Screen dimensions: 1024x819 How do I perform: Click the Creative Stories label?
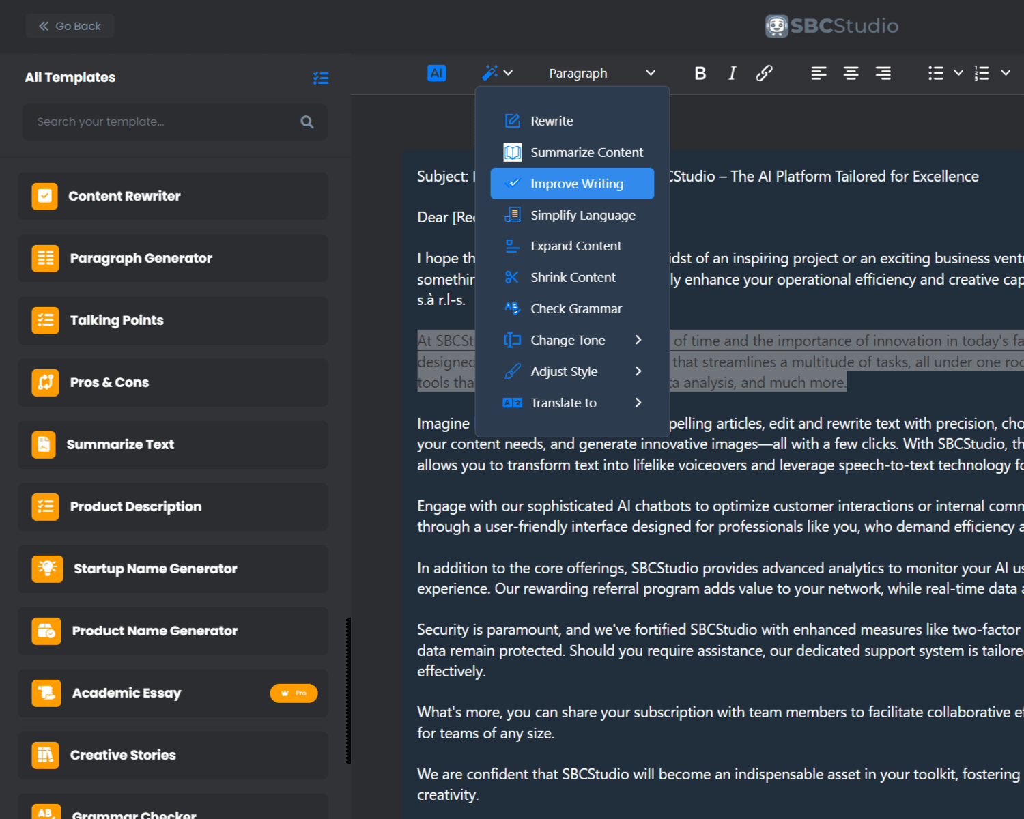[x=123, y=755]
